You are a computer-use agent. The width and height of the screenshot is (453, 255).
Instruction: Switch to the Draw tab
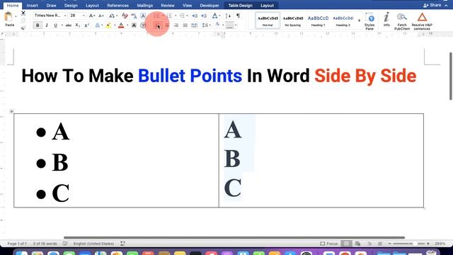click(x=51, y=6)
